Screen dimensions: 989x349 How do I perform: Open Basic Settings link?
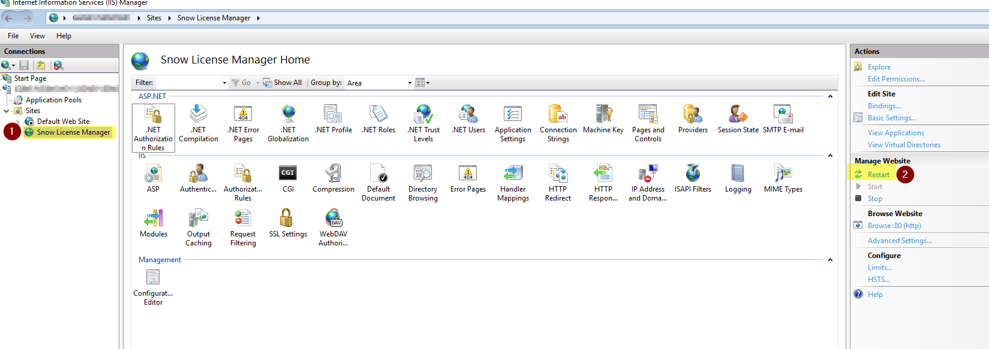pos(892,118)
